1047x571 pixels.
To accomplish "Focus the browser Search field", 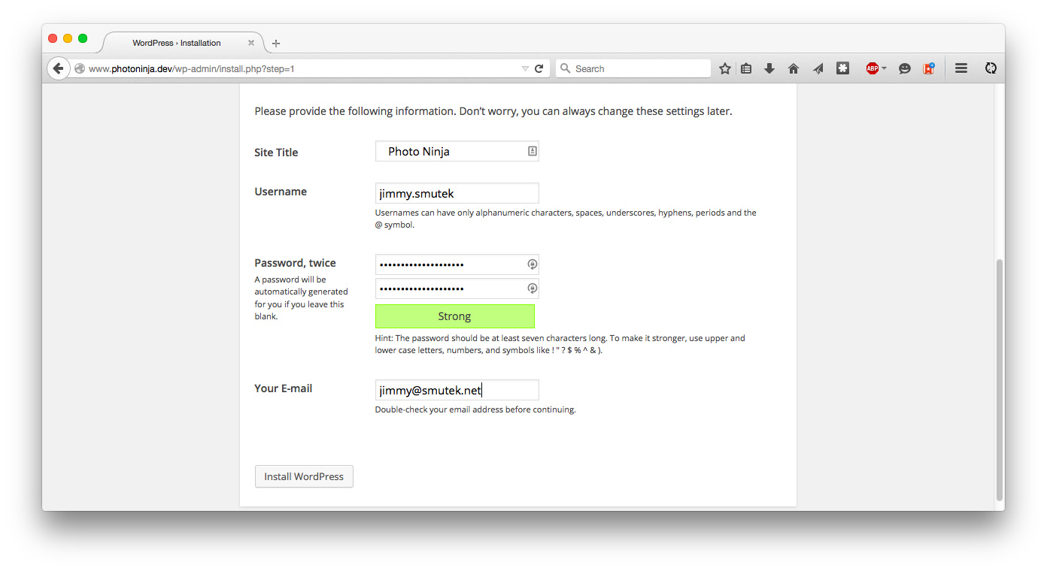I will point(633,68).
